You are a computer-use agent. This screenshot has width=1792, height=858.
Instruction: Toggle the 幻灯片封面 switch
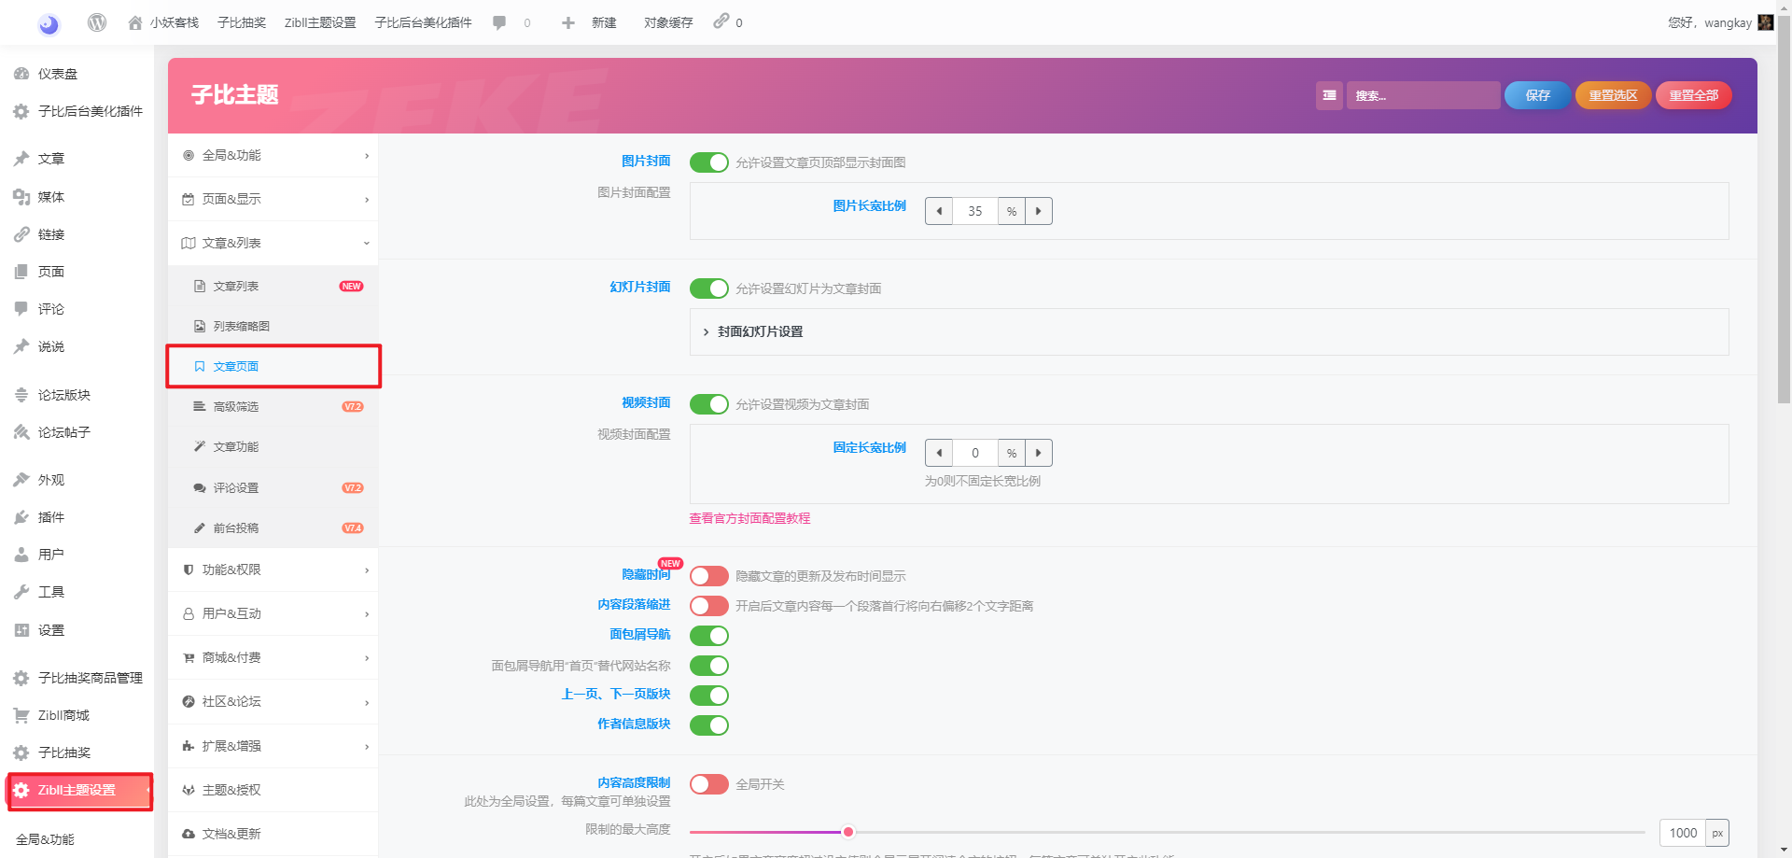pos(709,288)
